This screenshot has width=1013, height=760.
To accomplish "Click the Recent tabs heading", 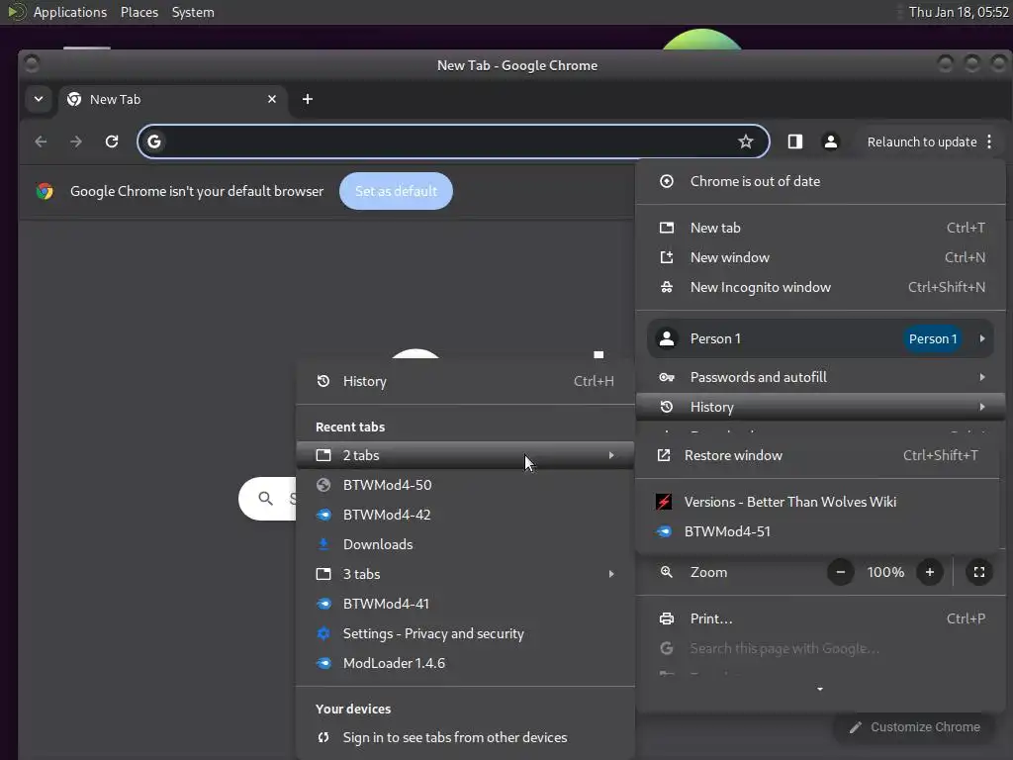I will pos(350,427).
